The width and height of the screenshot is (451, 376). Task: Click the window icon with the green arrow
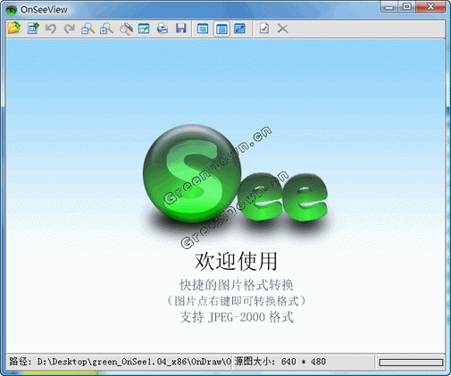144,29
